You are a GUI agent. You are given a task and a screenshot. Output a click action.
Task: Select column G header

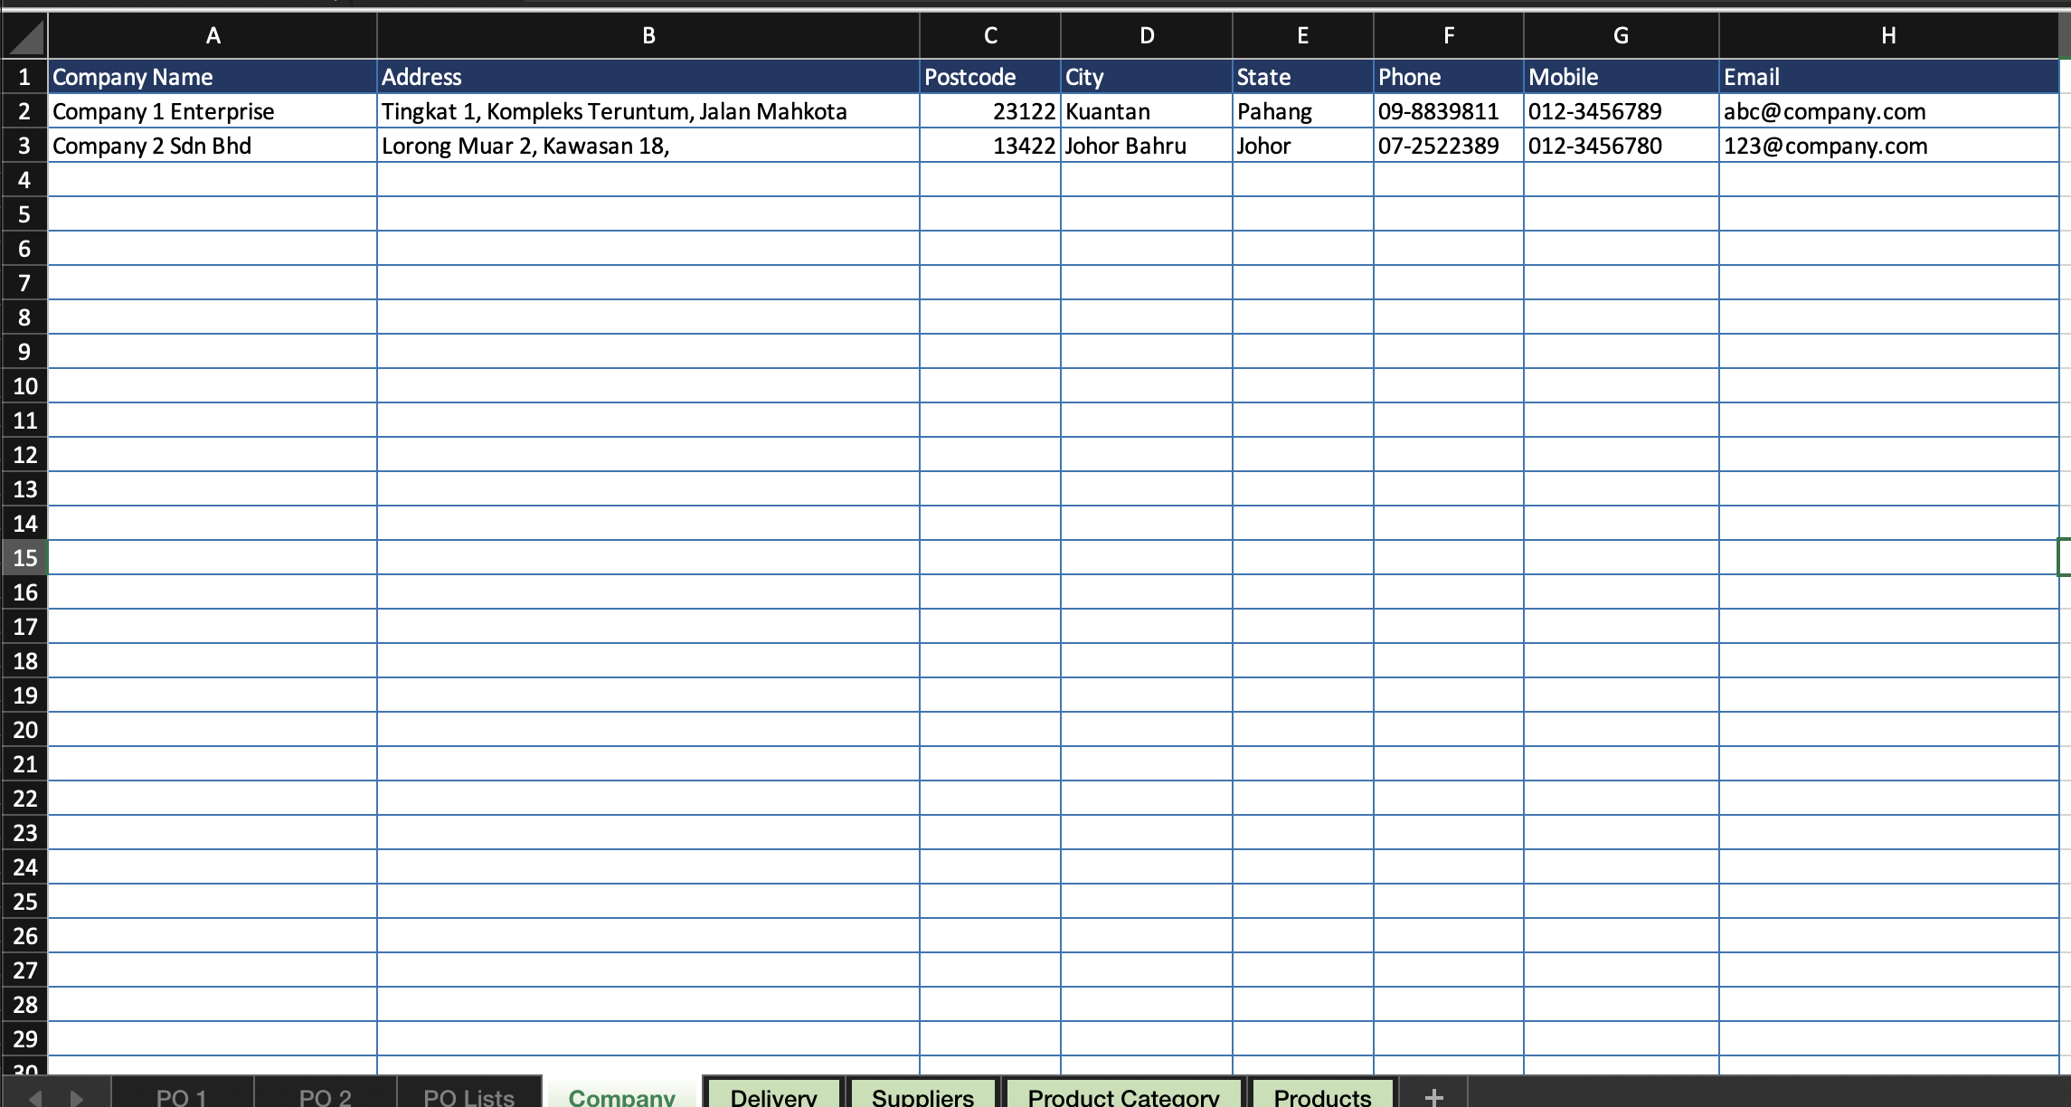pos(1622,36)
